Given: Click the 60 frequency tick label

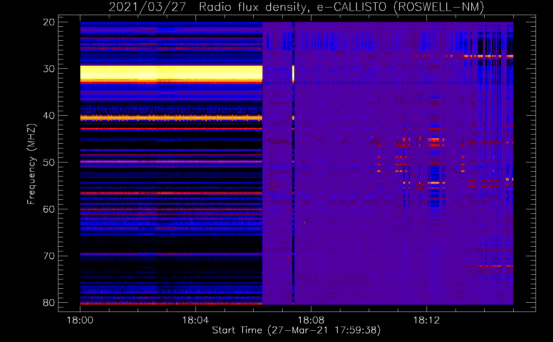Looking at the screenshot, I should coord(49,209).
